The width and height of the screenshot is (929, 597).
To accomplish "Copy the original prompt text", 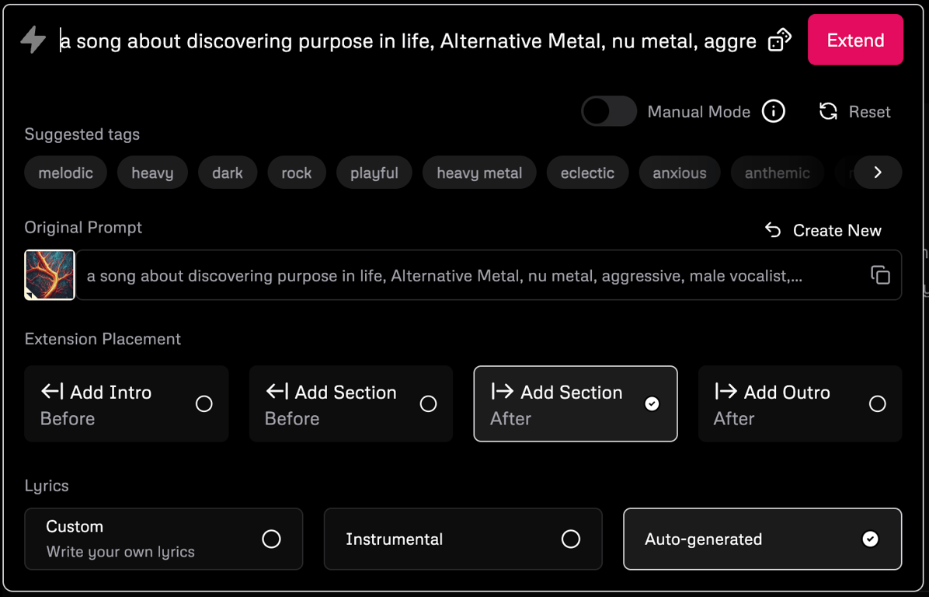I will [x=880, y=274].
